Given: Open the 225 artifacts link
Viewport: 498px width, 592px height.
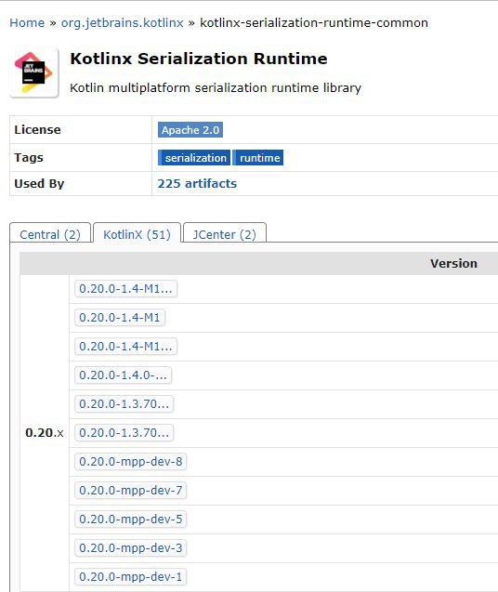Looking at the screenshot, I should [x=197, y=183].
